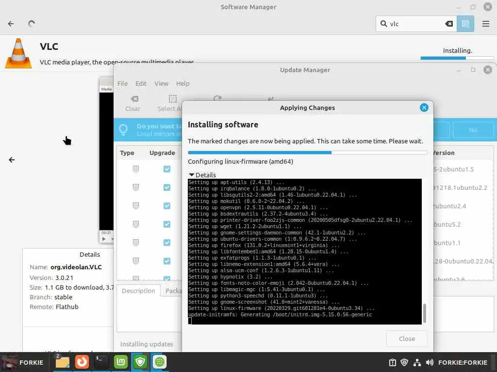
Task: Click the shield type icon in second row
Action: tap(136, 187)
